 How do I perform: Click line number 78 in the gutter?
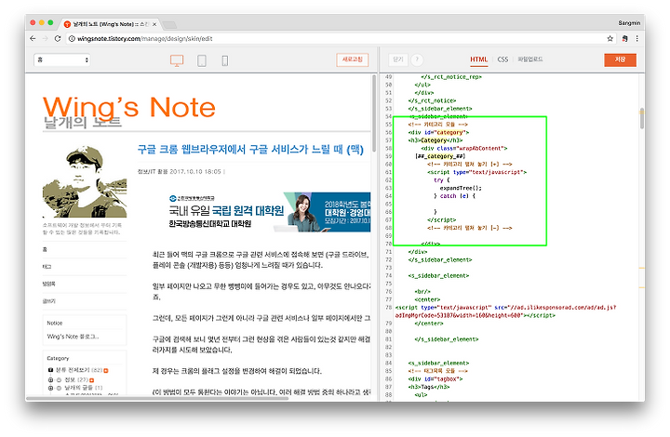(388, 307)
